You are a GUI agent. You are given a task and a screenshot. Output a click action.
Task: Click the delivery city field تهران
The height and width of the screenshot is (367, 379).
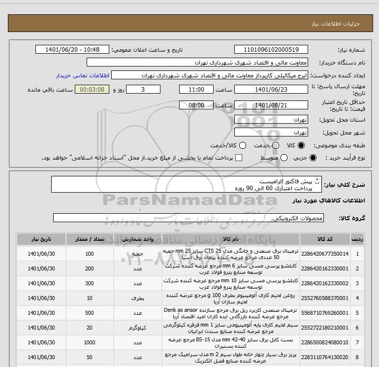271,133
